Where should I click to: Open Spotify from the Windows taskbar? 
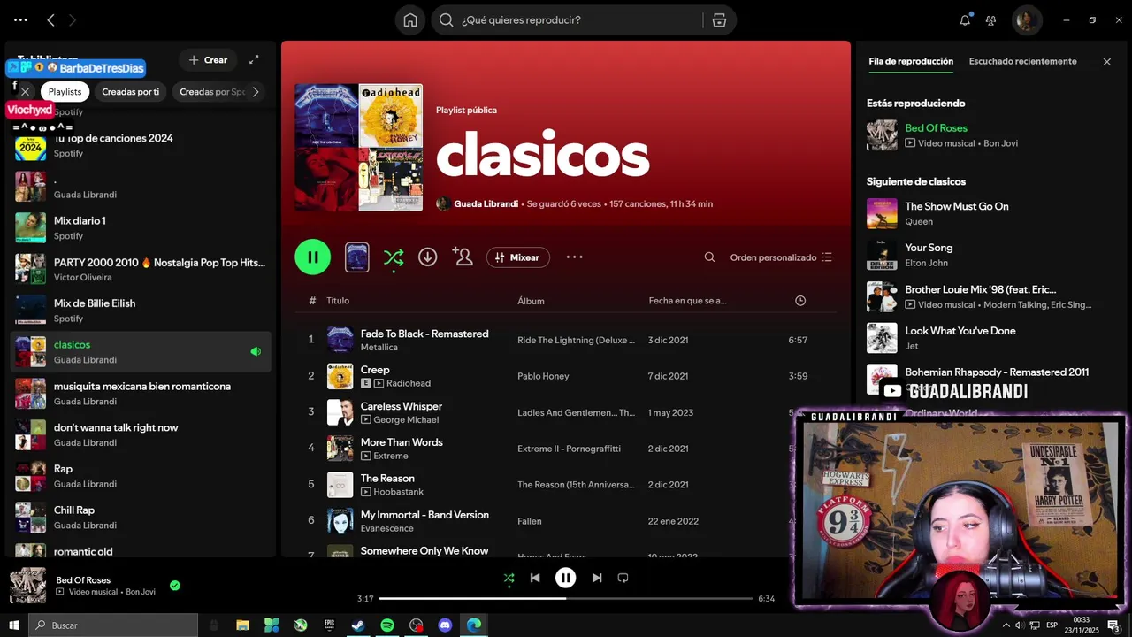tap(387, 625)
